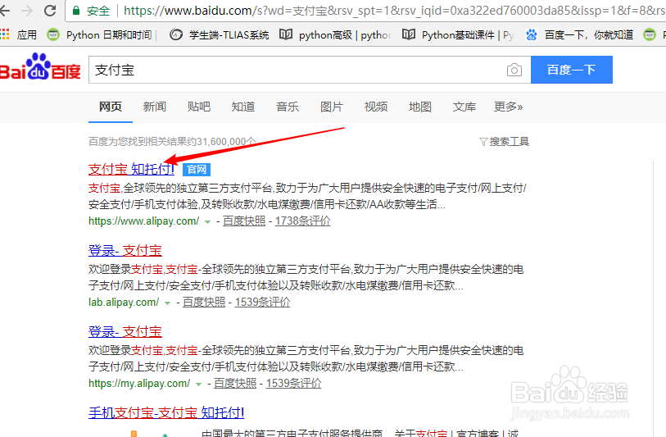Open Python 日期和时间 bookmark

[x=102, y=35]
